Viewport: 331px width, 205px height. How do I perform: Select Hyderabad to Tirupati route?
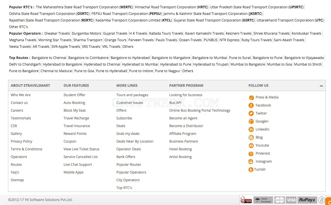211,64
